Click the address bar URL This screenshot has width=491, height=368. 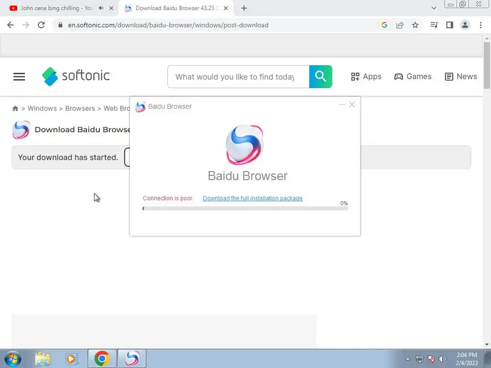168,25
